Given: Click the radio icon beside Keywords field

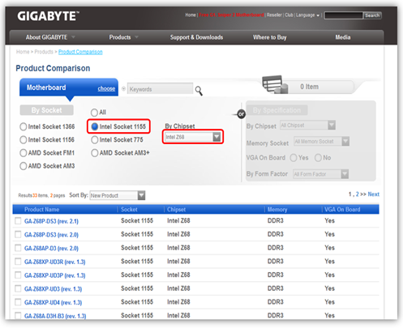Looking at the screenshot, I should pos(124,88).
